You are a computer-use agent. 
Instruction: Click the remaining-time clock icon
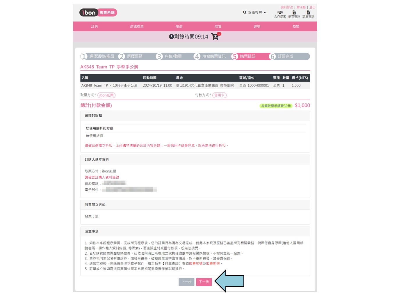tap(172, 37)
